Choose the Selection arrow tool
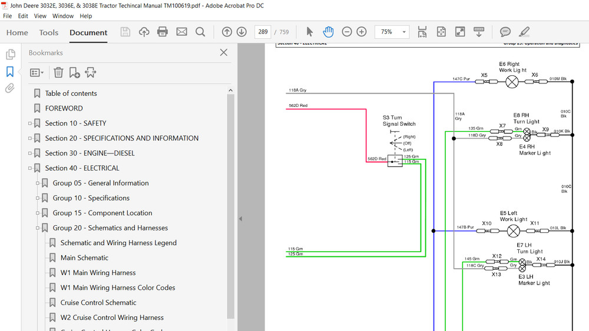Screen dimensions: 589x331 (x=309, y=32)
